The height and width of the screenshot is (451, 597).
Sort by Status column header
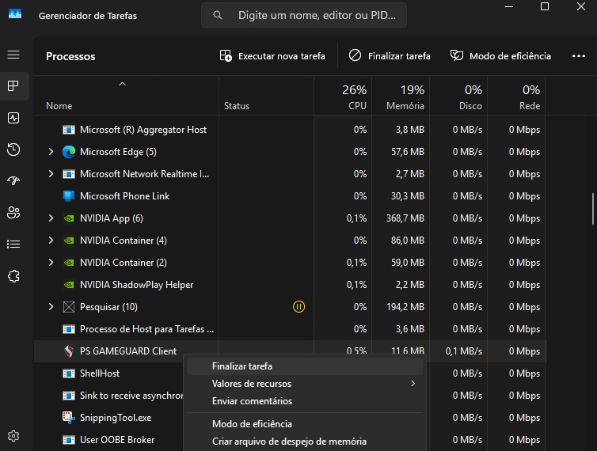(x=267, y=97)
